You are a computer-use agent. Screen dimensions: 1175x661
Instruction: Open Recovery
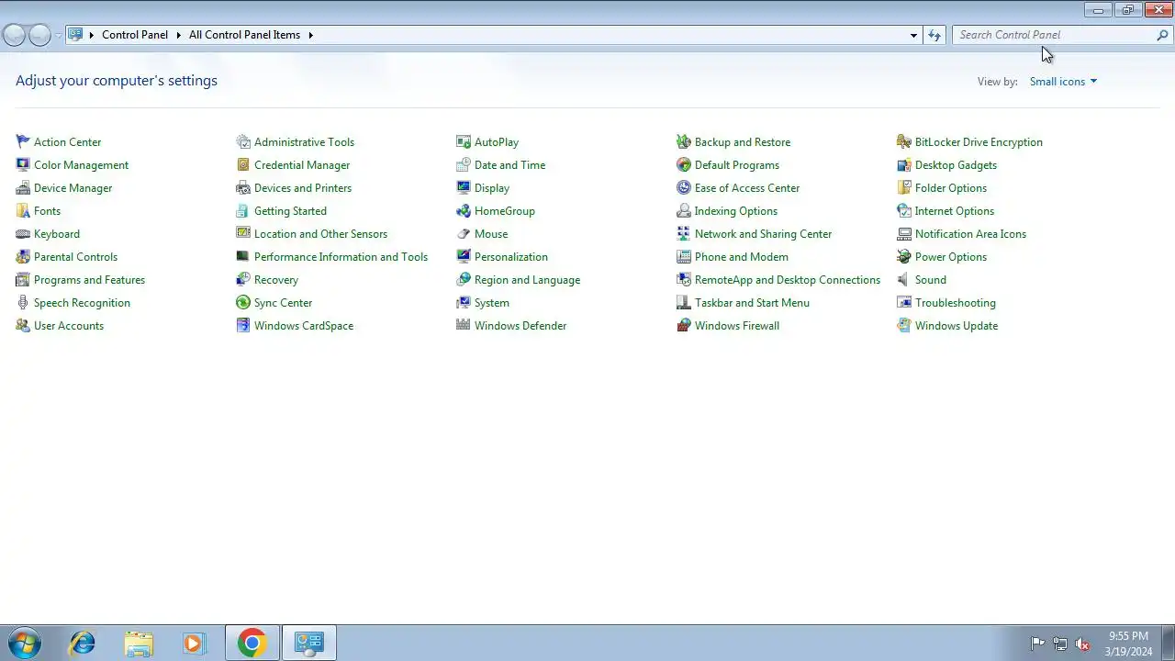coord(276,279)
